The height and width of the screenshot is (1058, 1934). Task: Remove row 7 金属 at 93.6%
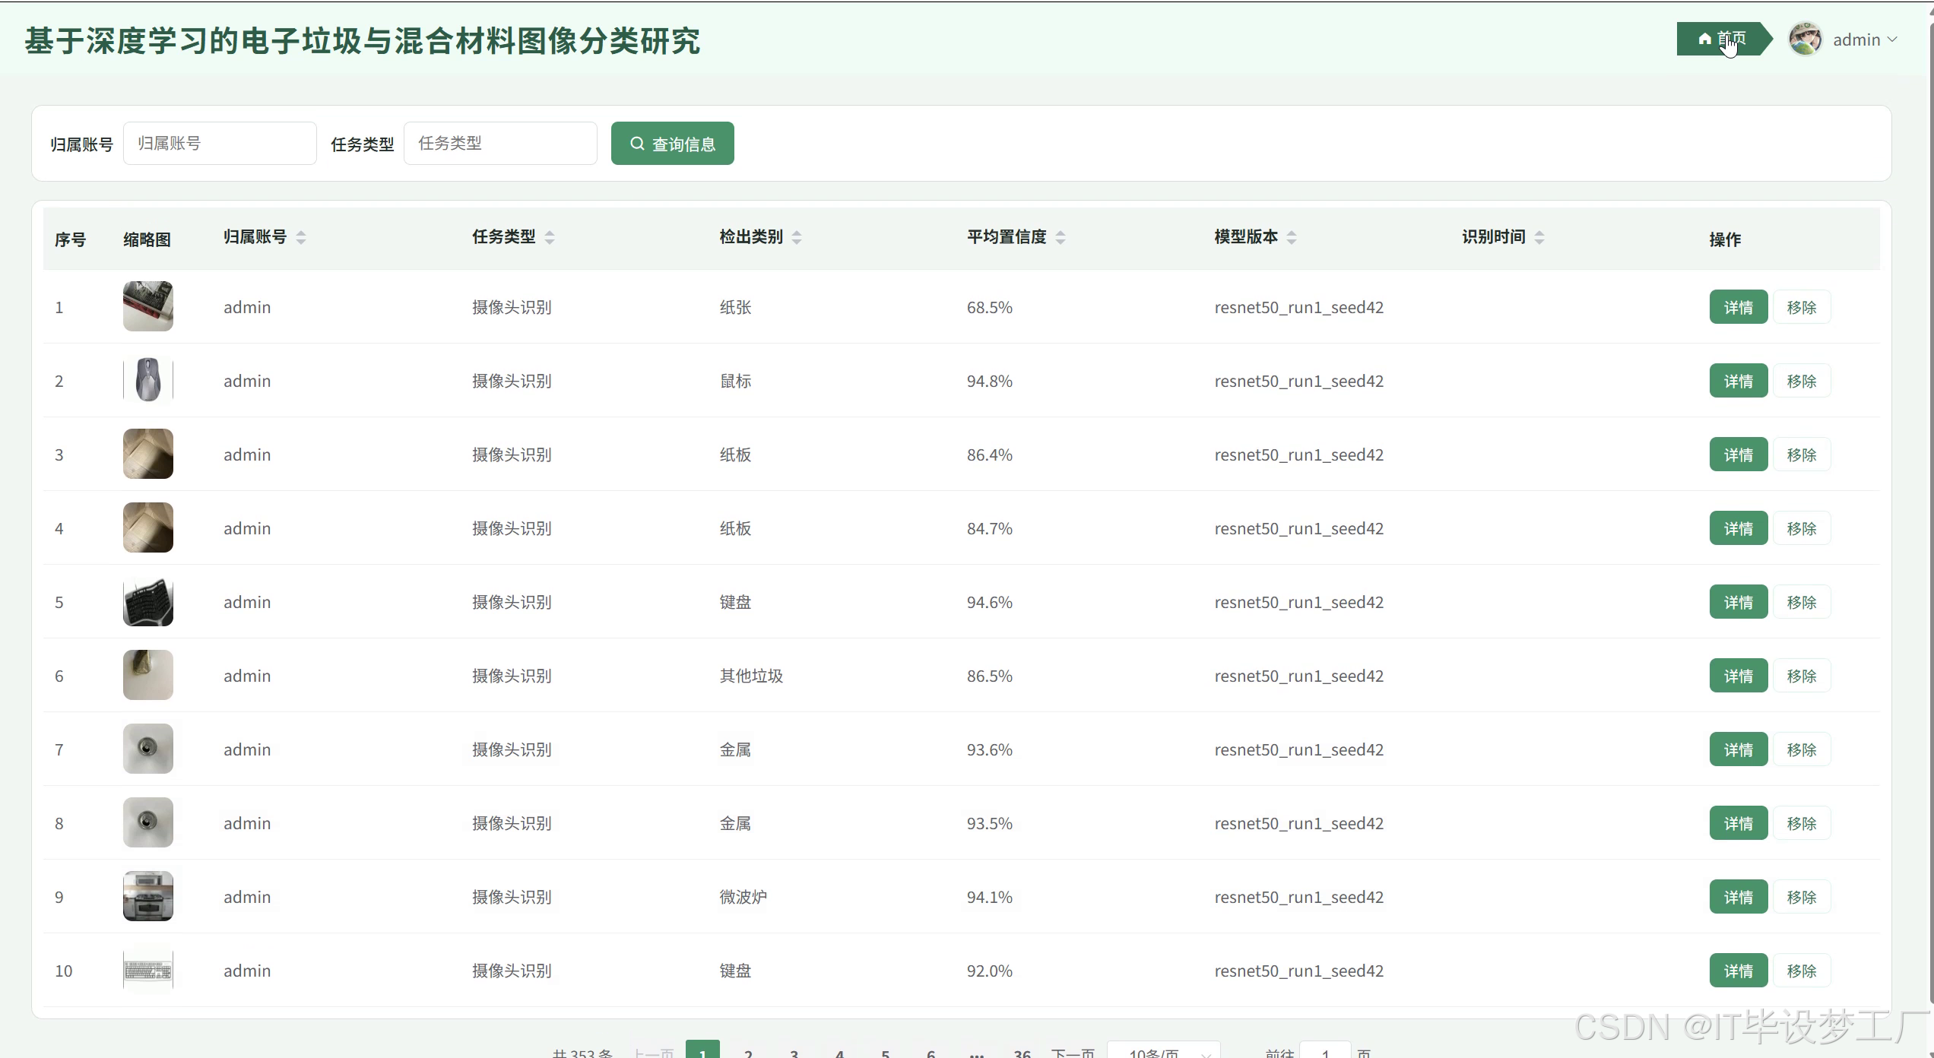coord(1802,749)
